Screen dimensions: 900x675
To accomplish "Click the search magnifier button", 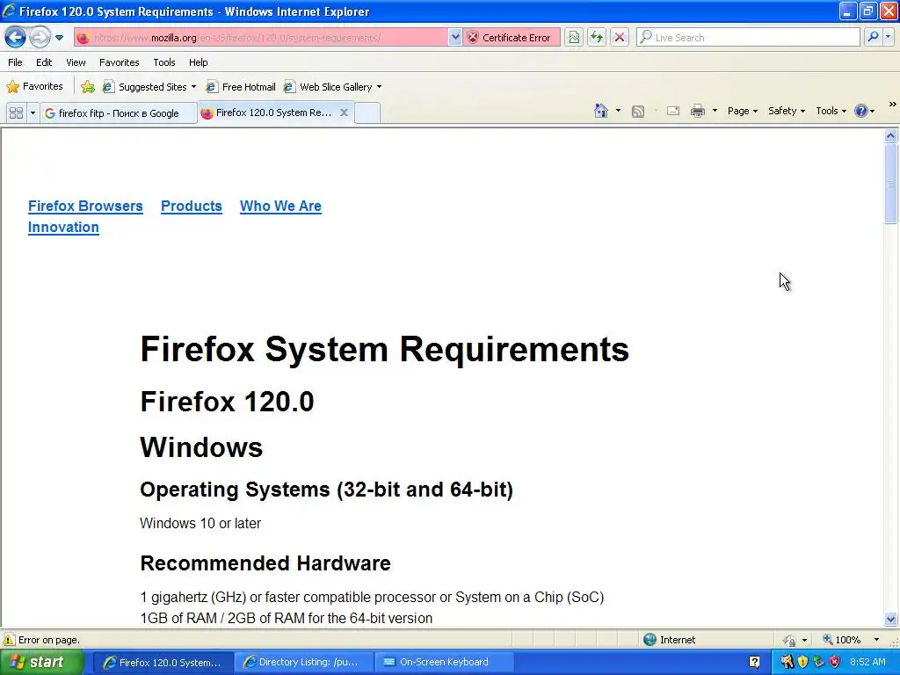I will click(873, 37).
